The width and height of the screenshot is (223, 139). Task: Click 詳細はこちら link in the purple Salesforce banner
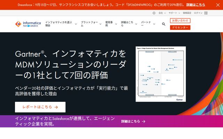(131, 121)
